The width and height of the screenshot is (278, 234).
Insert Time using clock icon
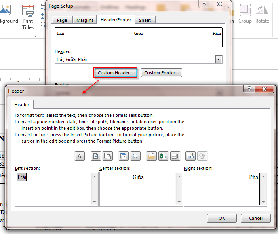(135, 156)
